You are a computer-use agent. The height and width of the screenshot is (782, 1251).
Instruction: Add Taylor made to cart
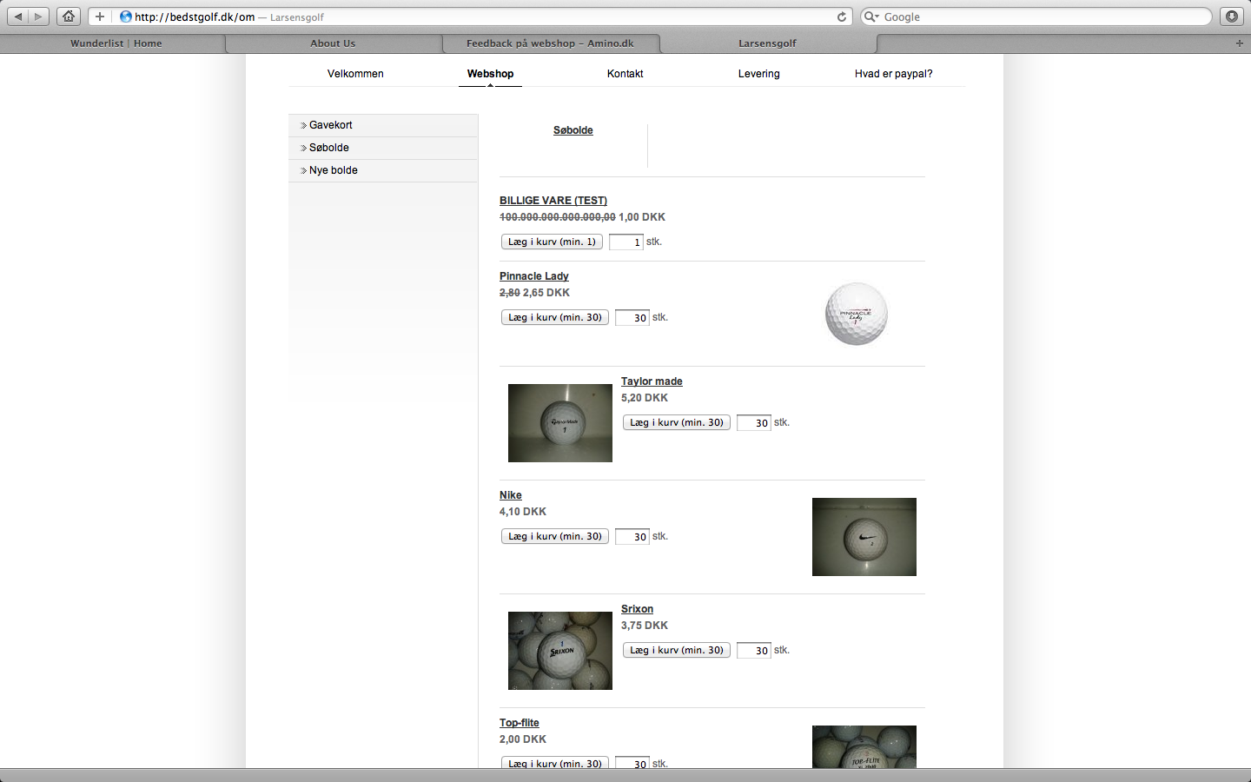(677, 422)
